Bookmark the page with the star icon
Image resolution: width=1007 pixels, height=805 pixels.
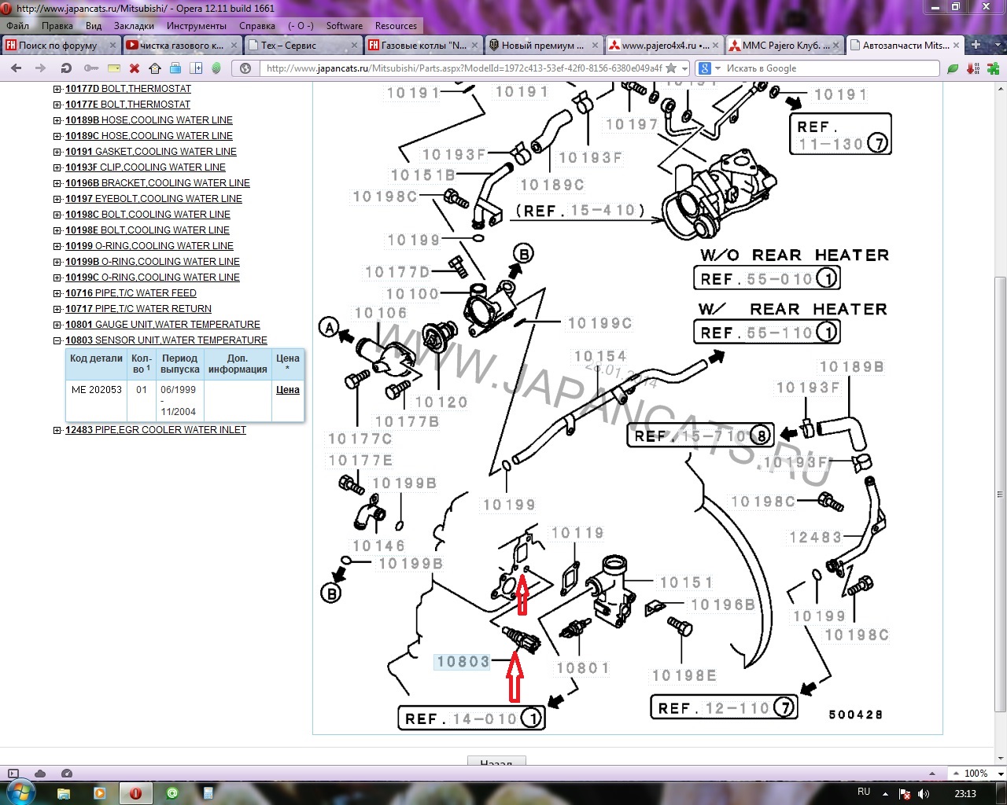tap(671, 68)
